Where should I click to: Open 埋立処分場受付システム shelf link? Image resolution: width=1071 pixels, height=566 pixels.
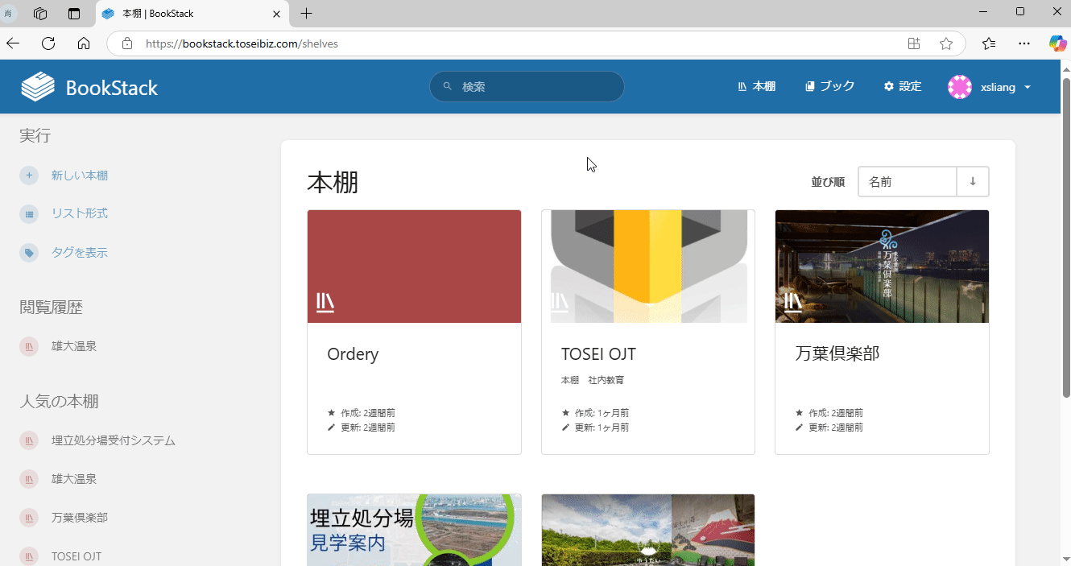point(113,440)
